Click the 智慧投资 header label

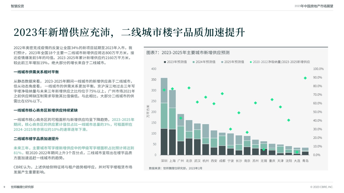pyautogui.click(x=17, y=6)
